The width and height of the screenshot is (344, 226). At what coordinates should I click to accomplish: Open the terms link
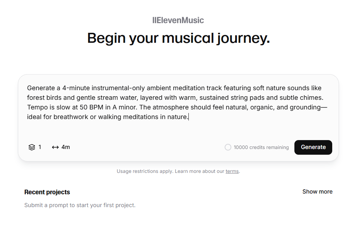pyautogui.click(x=232, y=171)
